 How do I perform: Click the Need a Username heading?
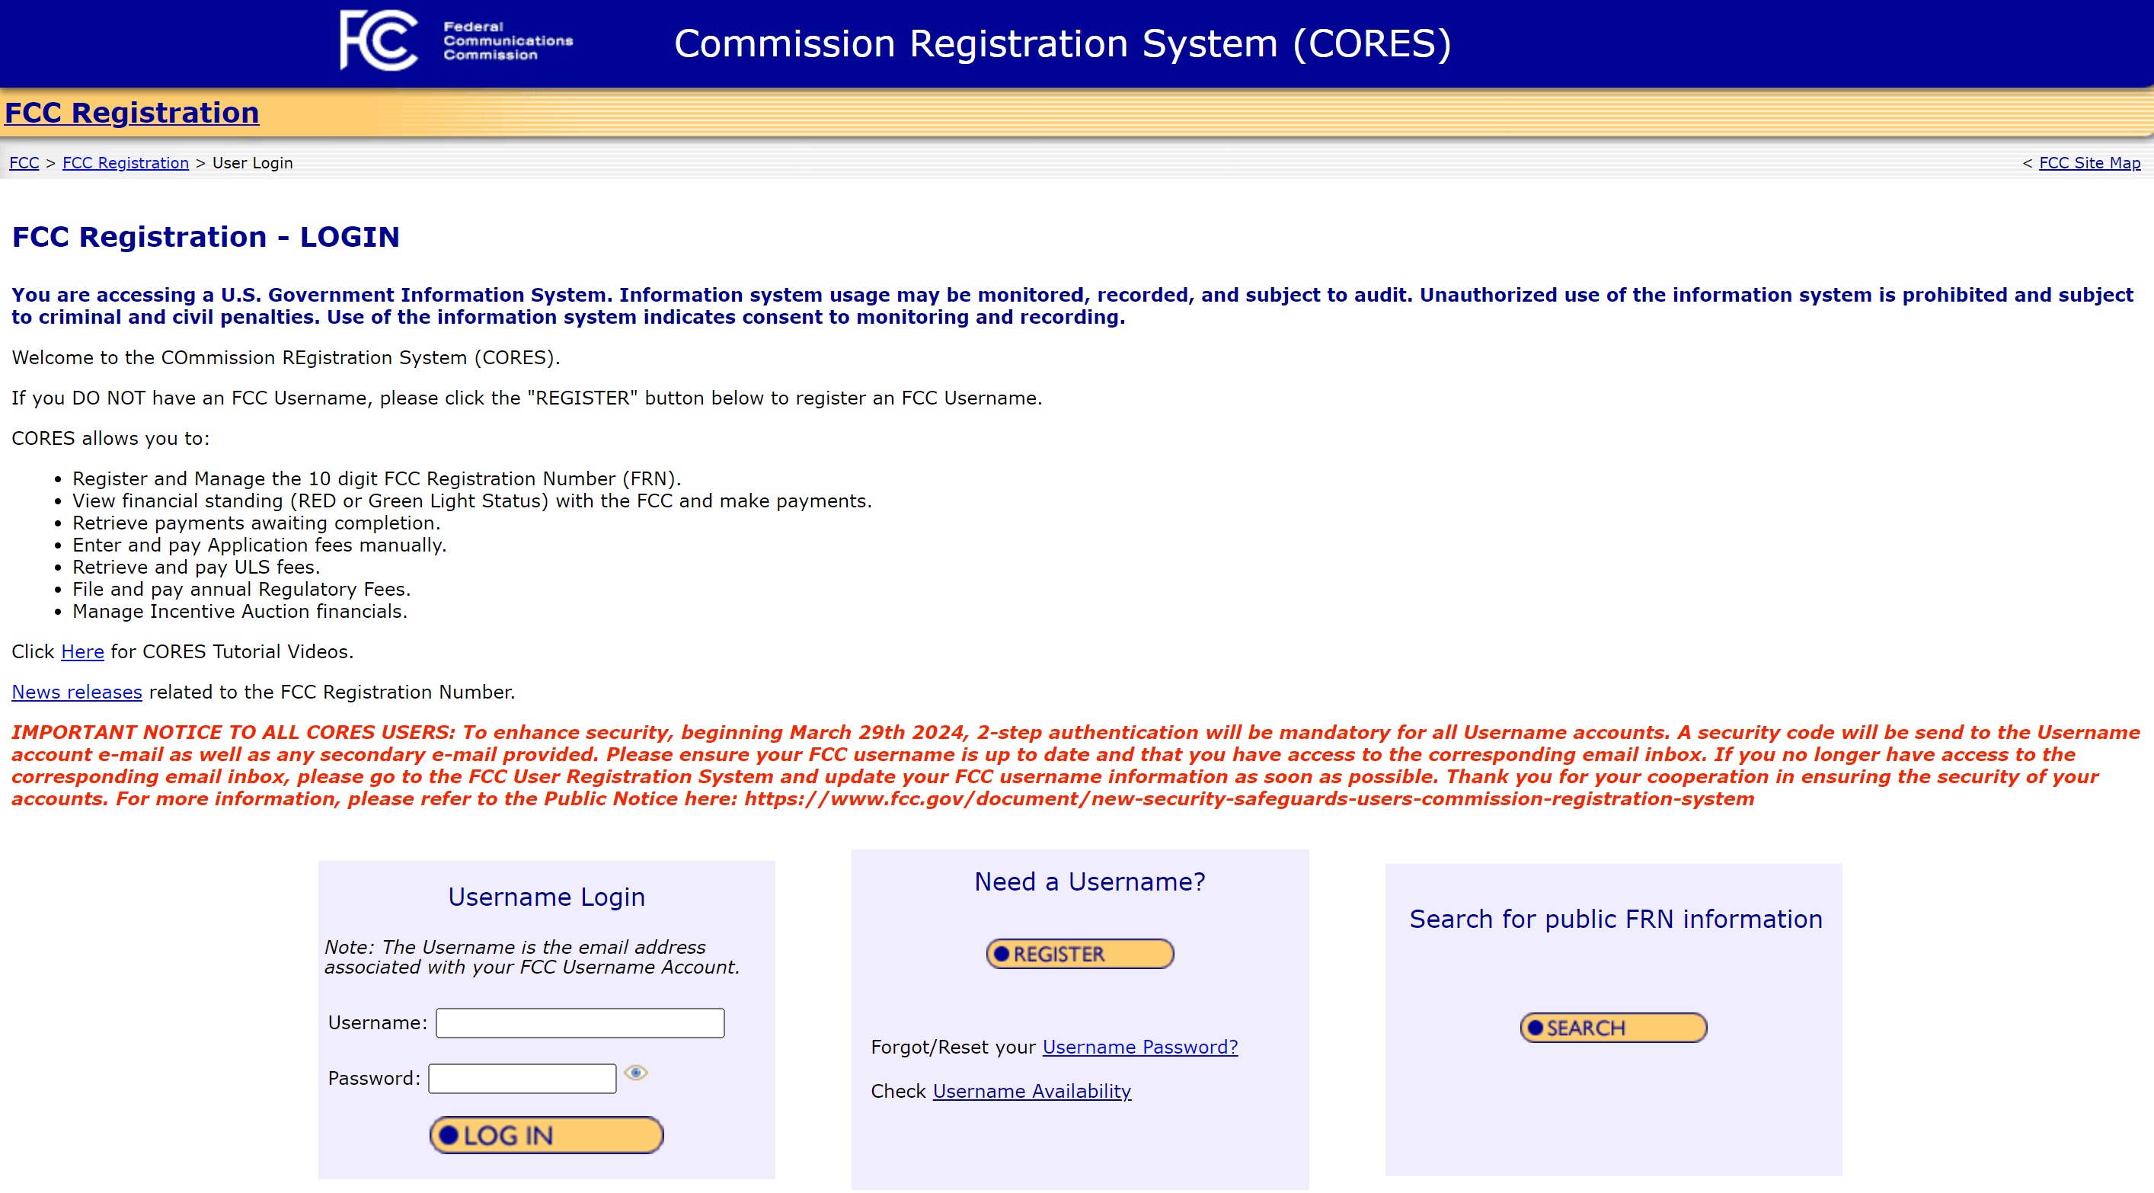(x=1089, y=881)
